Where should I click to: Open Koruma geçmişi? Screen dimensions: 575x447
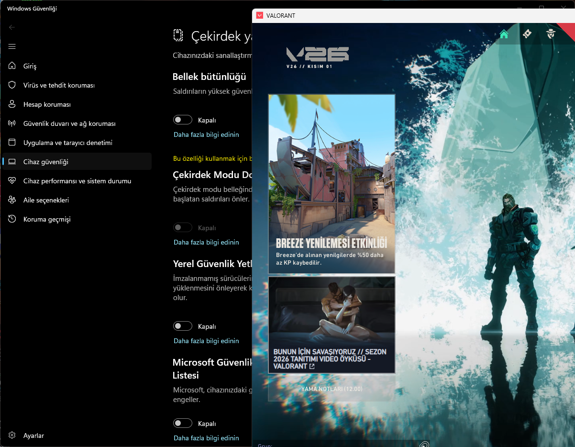tap(77, 219)
